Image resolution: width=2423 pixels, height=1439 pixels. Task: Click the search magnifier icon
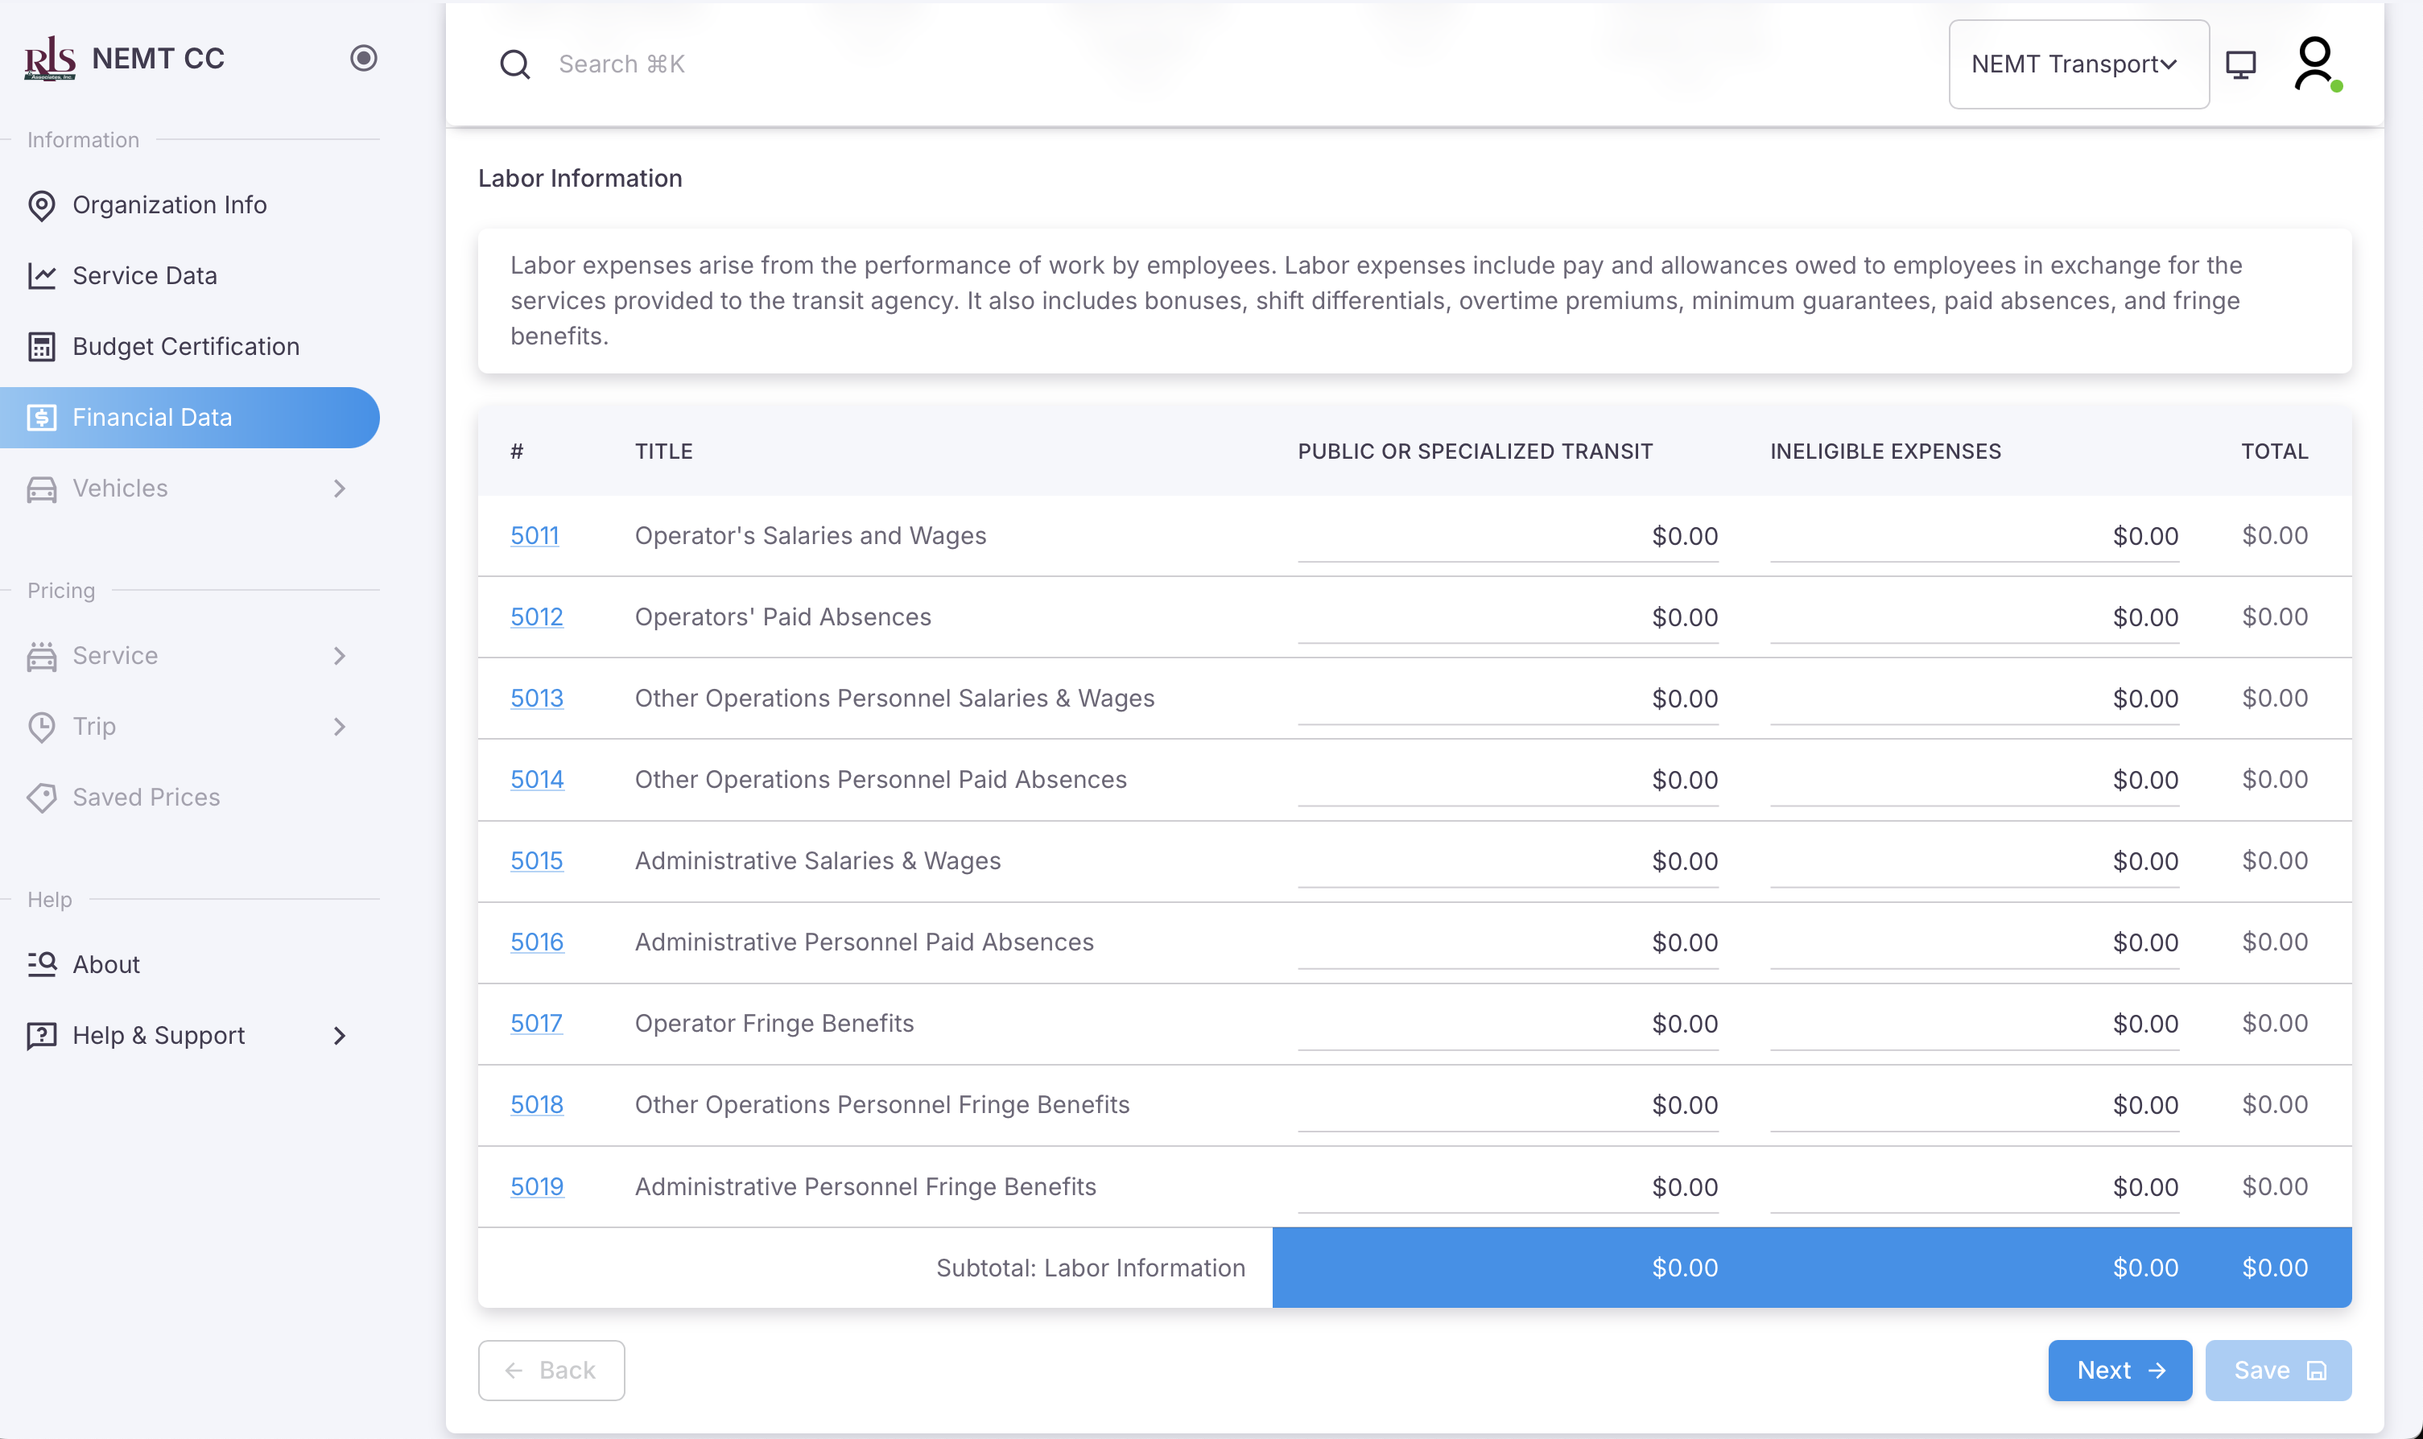click(515, 64)
